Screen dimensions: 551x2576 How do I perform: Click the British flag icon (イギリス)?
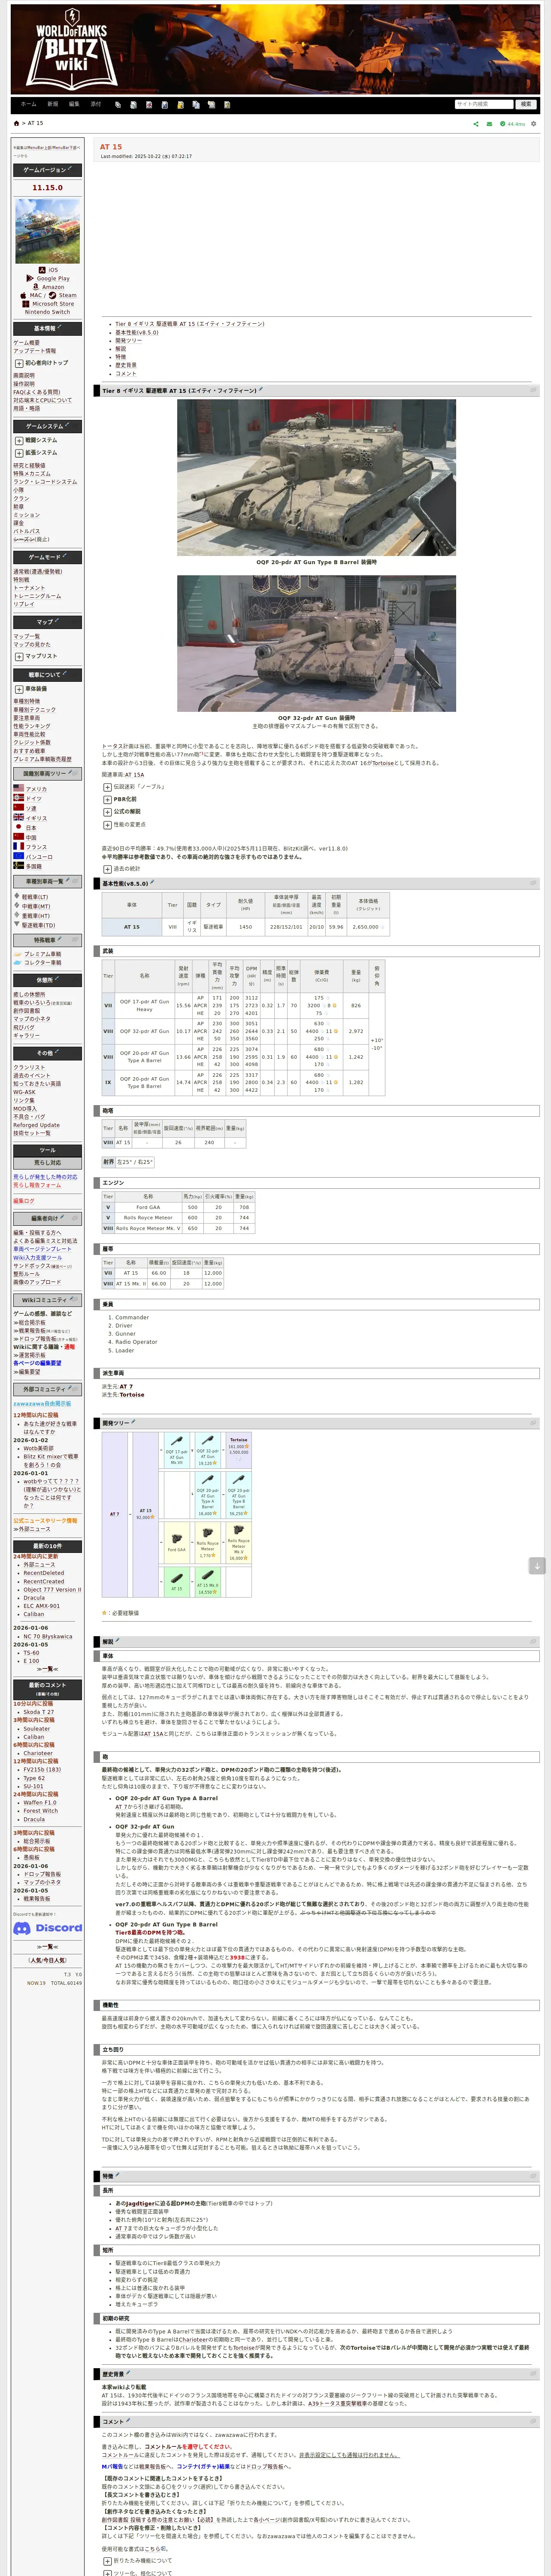[x=18, y=817]
